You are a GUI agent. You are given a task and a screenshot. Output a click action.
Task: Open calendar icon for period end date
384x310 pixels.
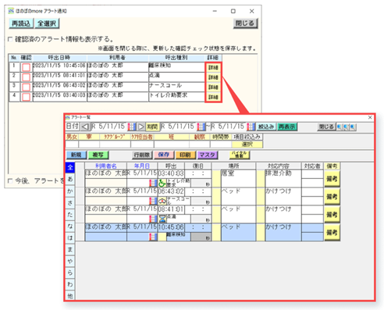click(x=251, y=126)
